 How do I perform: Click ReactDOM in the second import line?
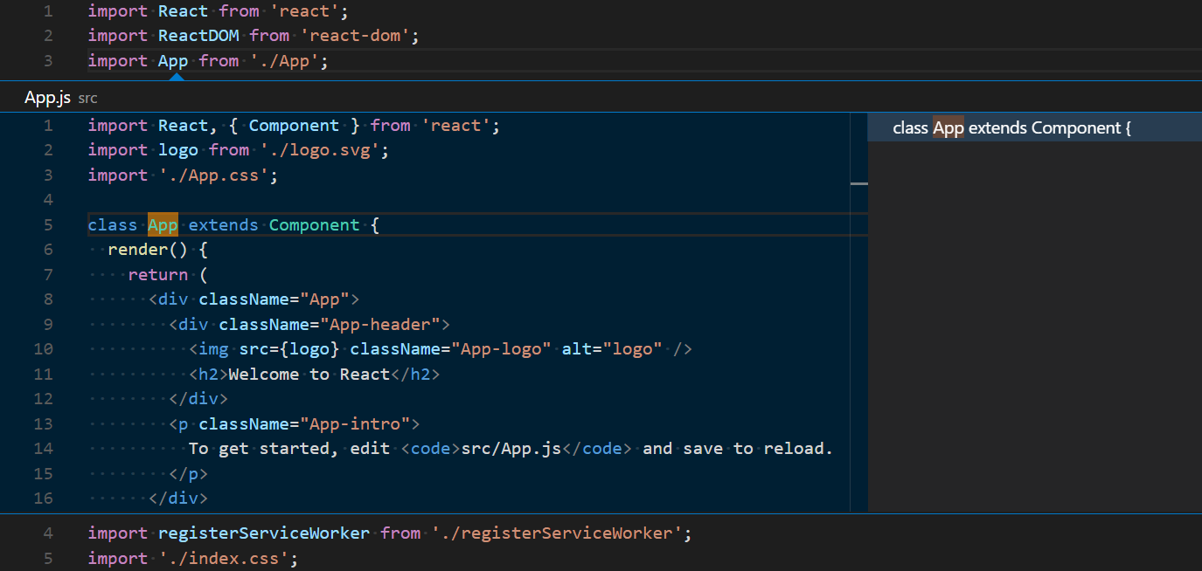pyautogui.click(x=198, y=35)
